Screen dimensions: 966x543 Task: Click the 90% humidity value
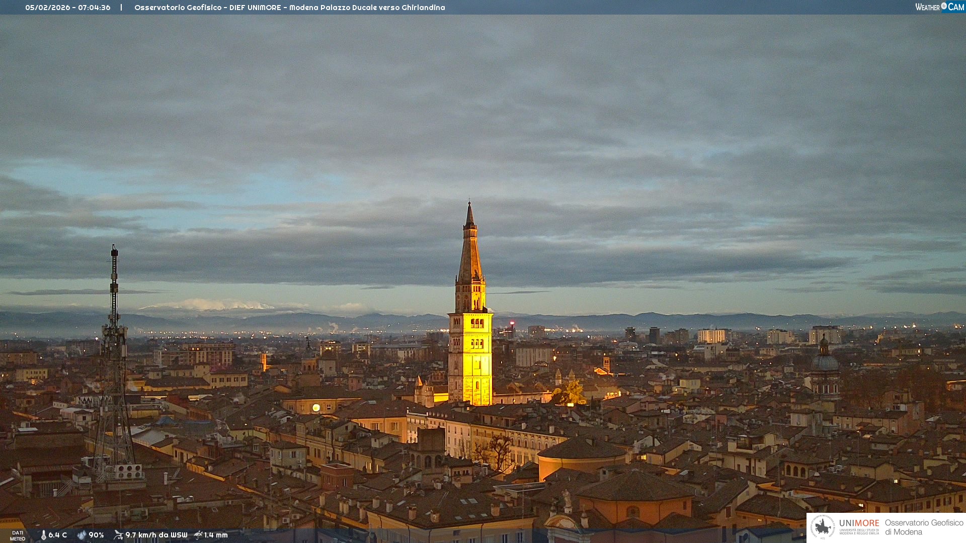pos(97,535)
